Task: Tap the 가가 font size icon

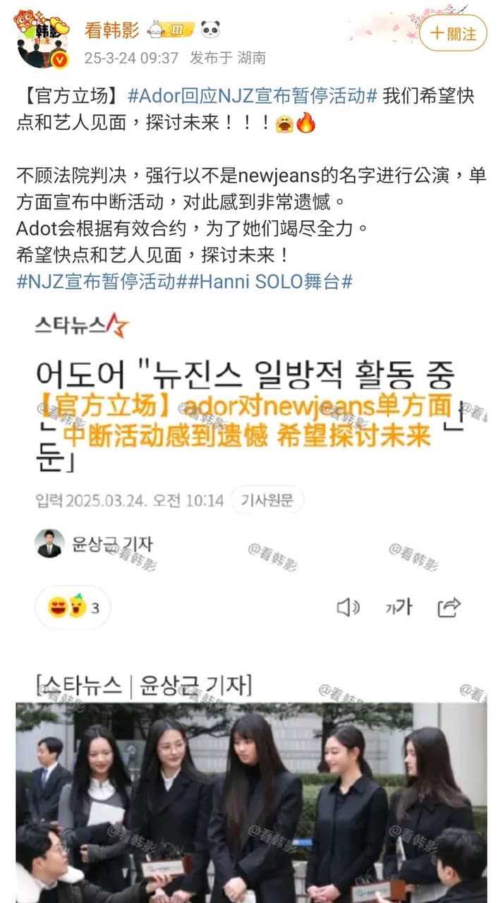Action: click(x=398, y=607)
